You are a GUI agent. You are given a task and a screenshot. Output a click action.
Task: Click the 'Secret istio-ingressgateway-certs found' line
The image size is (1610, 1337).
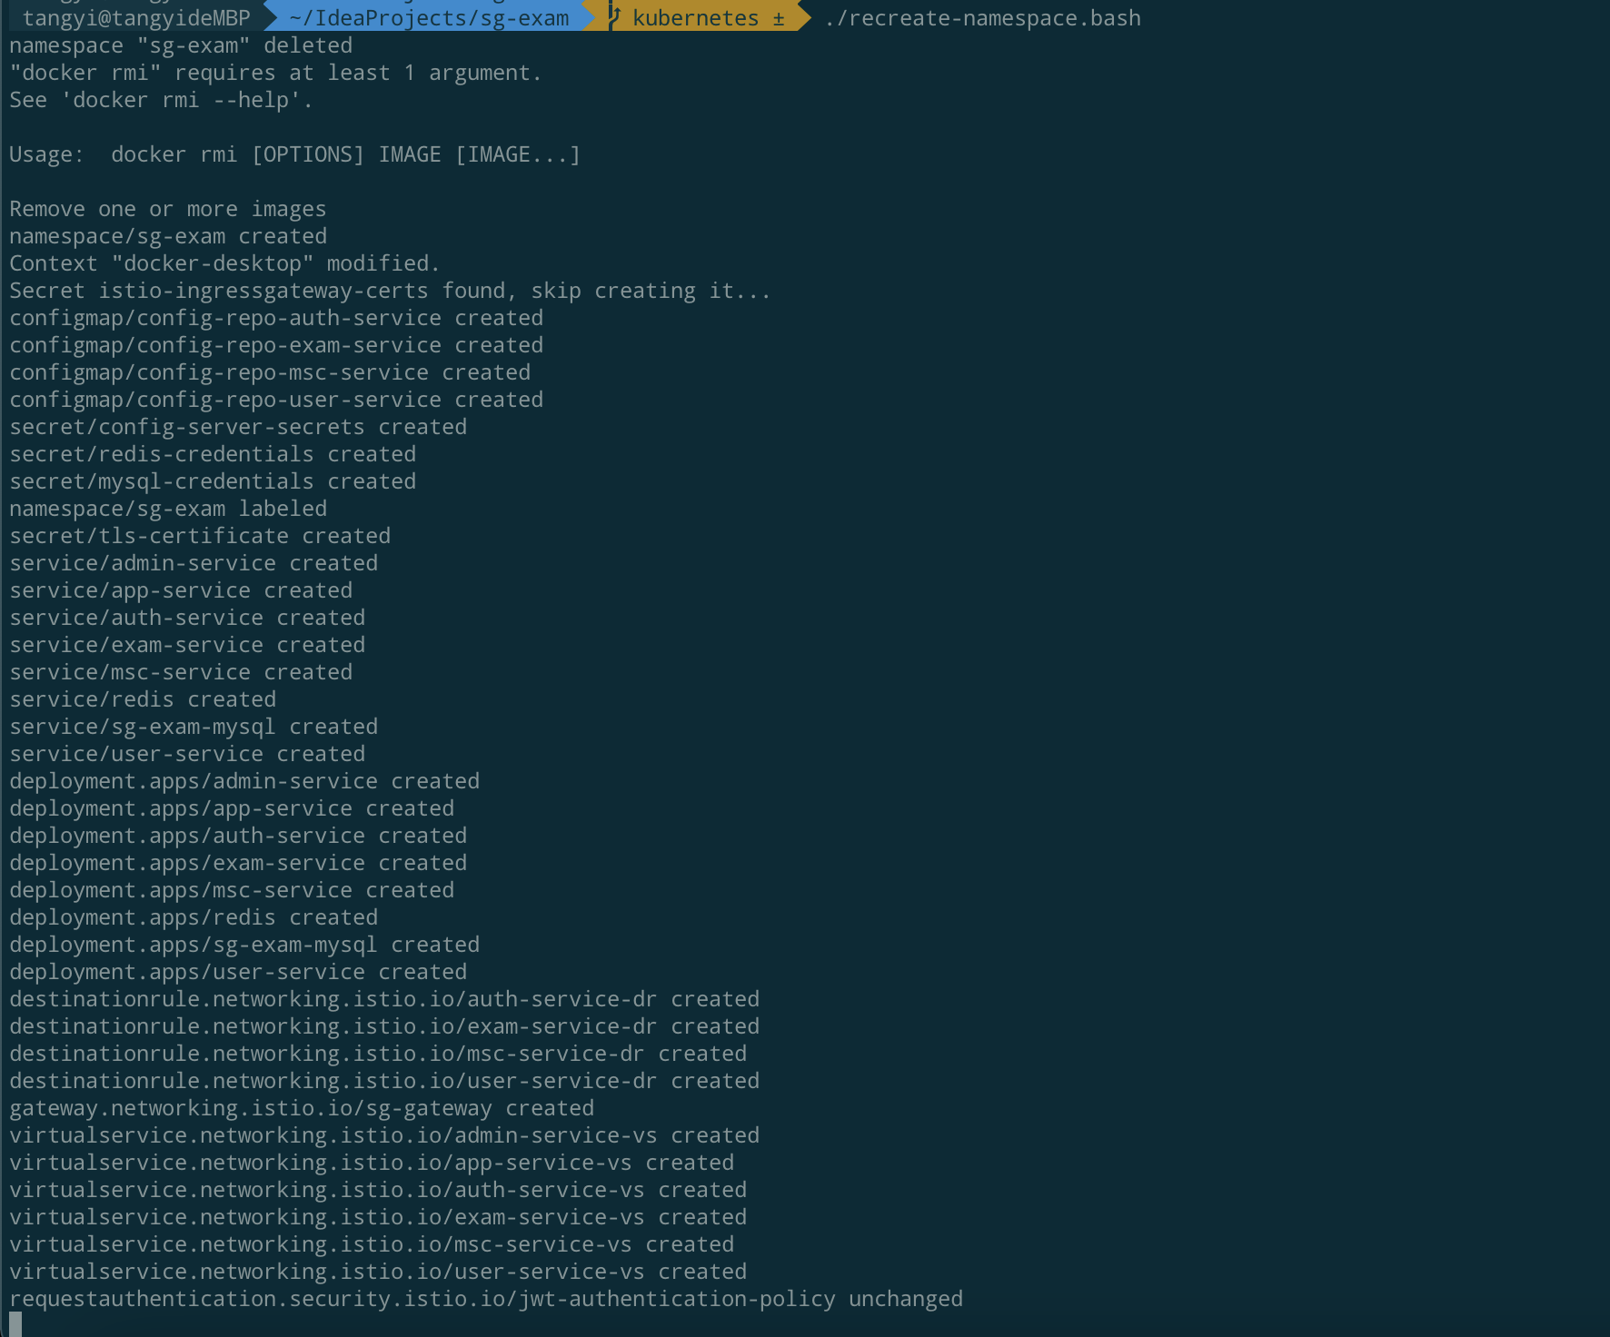point(391,291)
